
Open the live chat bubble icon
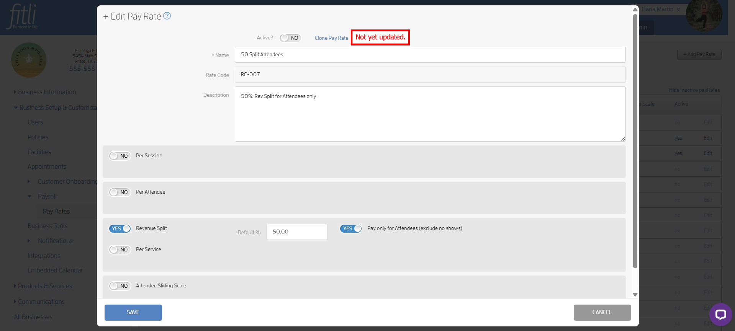720,315
